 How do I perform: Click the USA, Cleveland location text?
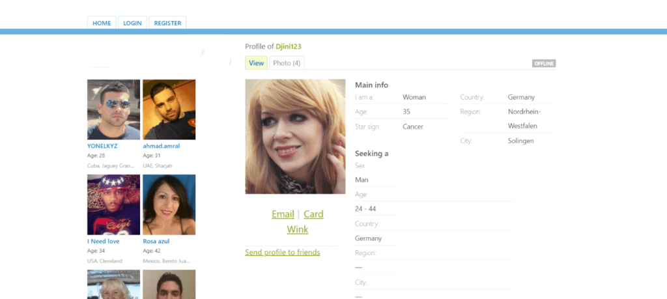coord(105,261)
